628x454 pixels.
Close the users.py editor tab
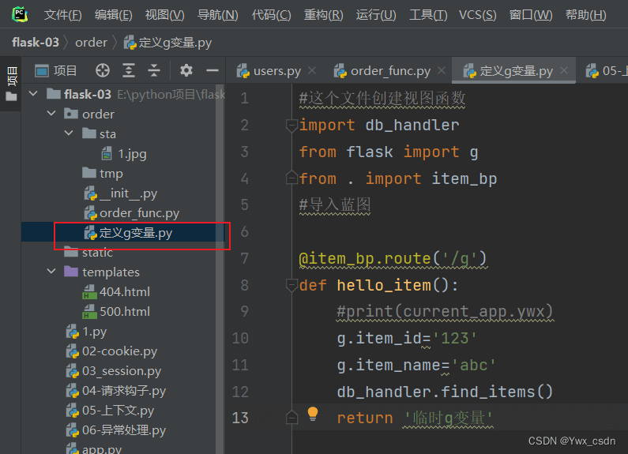(x=312, y=71)
